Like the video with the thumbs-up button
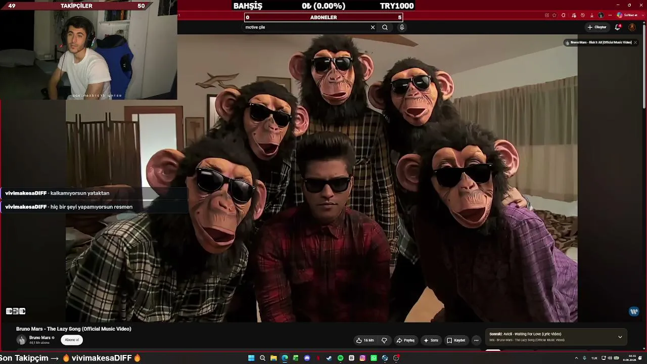Image resolution: width=647 pixels, height=364 pixels. 365,340
